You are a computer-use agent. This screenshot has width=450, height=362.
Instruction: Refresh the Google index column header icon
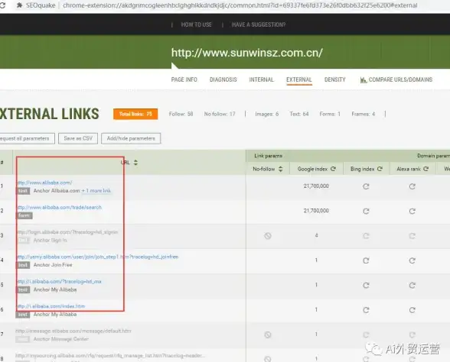click(333, 169)
